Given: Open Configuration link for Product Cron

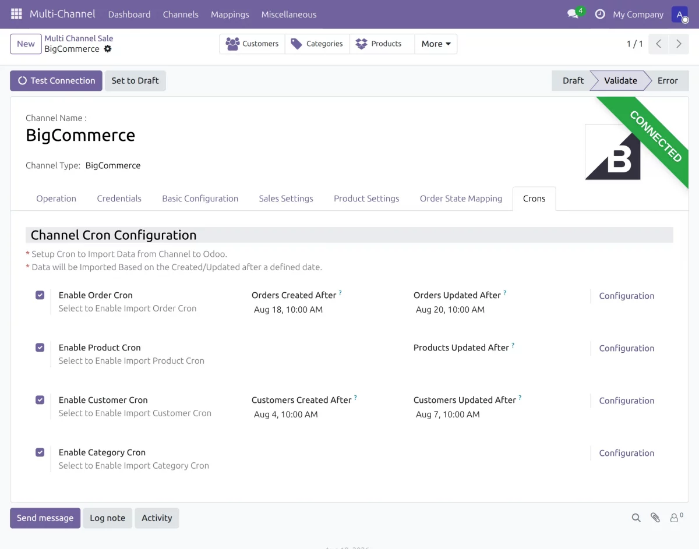Looking at the screenshot, I should pyautogui.click(x=626, y=348).
